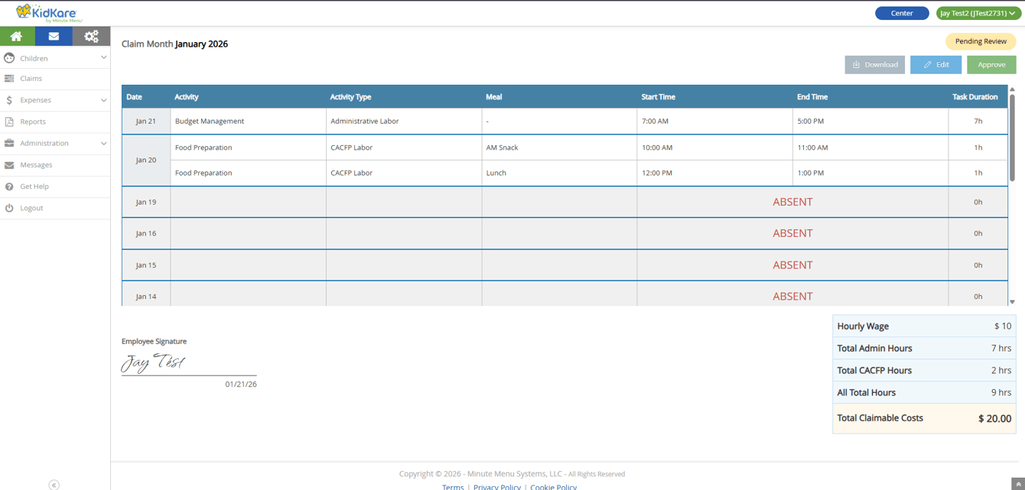Open Administration in the sidebar
This screenshot has width=1025, height=490.
55,143
